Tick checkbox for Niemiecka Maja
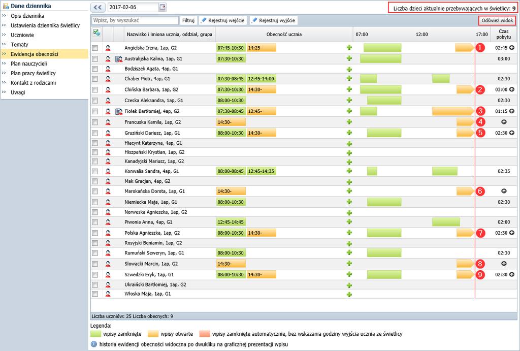 [95, 202]
